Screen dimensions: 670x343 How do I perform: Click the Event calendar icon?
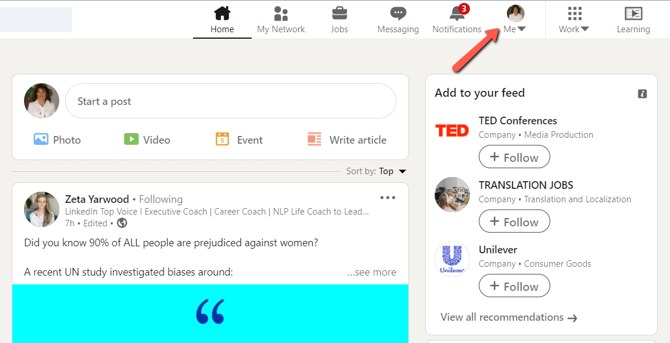[222, 140]
